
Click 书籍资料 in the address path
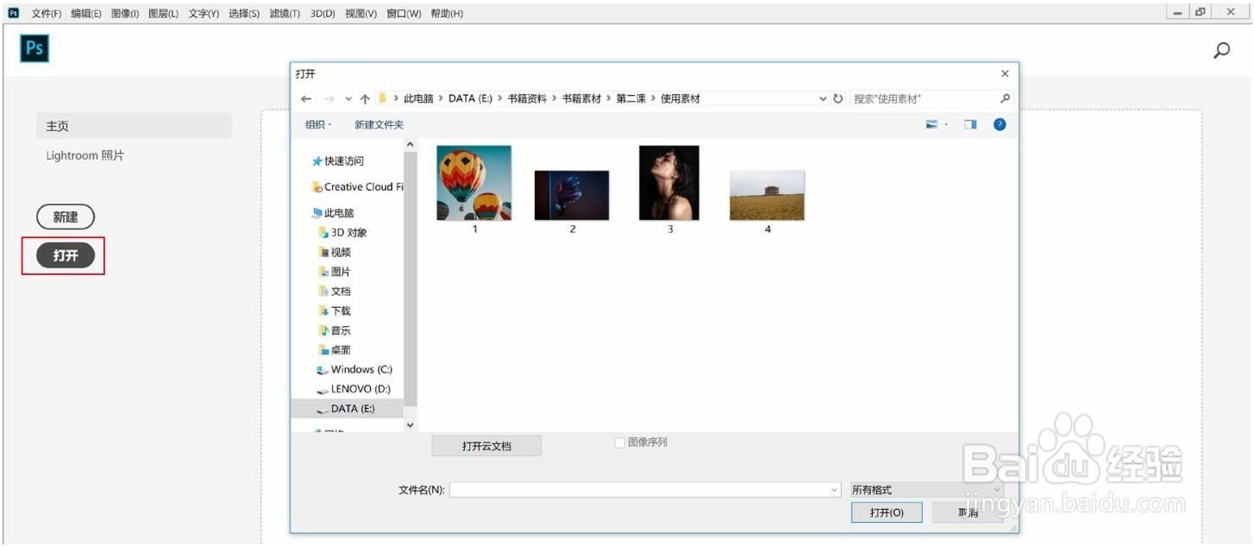click(527, 98)
